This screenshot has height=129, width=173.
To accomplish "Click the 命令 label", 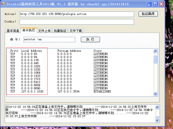I will click(x=15, y=39).
